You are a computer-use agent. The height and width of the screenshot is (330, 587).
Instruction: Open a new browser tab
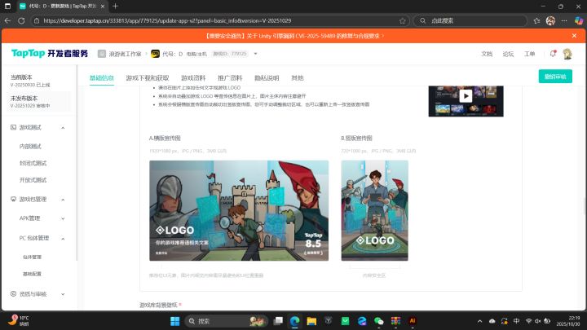[115, 6]
